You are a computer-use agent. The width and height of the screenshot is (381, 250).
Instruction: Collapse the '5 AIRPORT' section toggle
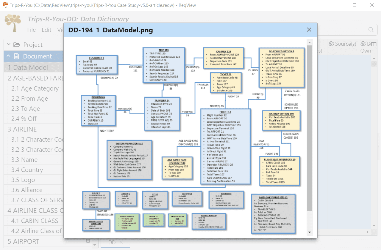pos(88,241)
